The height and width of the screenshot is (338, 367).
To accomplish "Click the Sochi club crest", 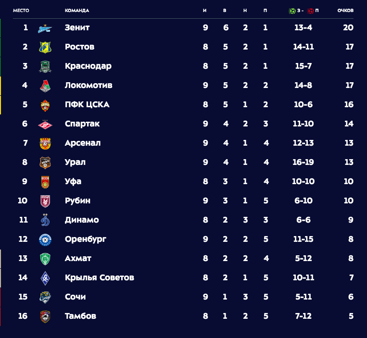I will click(45, 297).
